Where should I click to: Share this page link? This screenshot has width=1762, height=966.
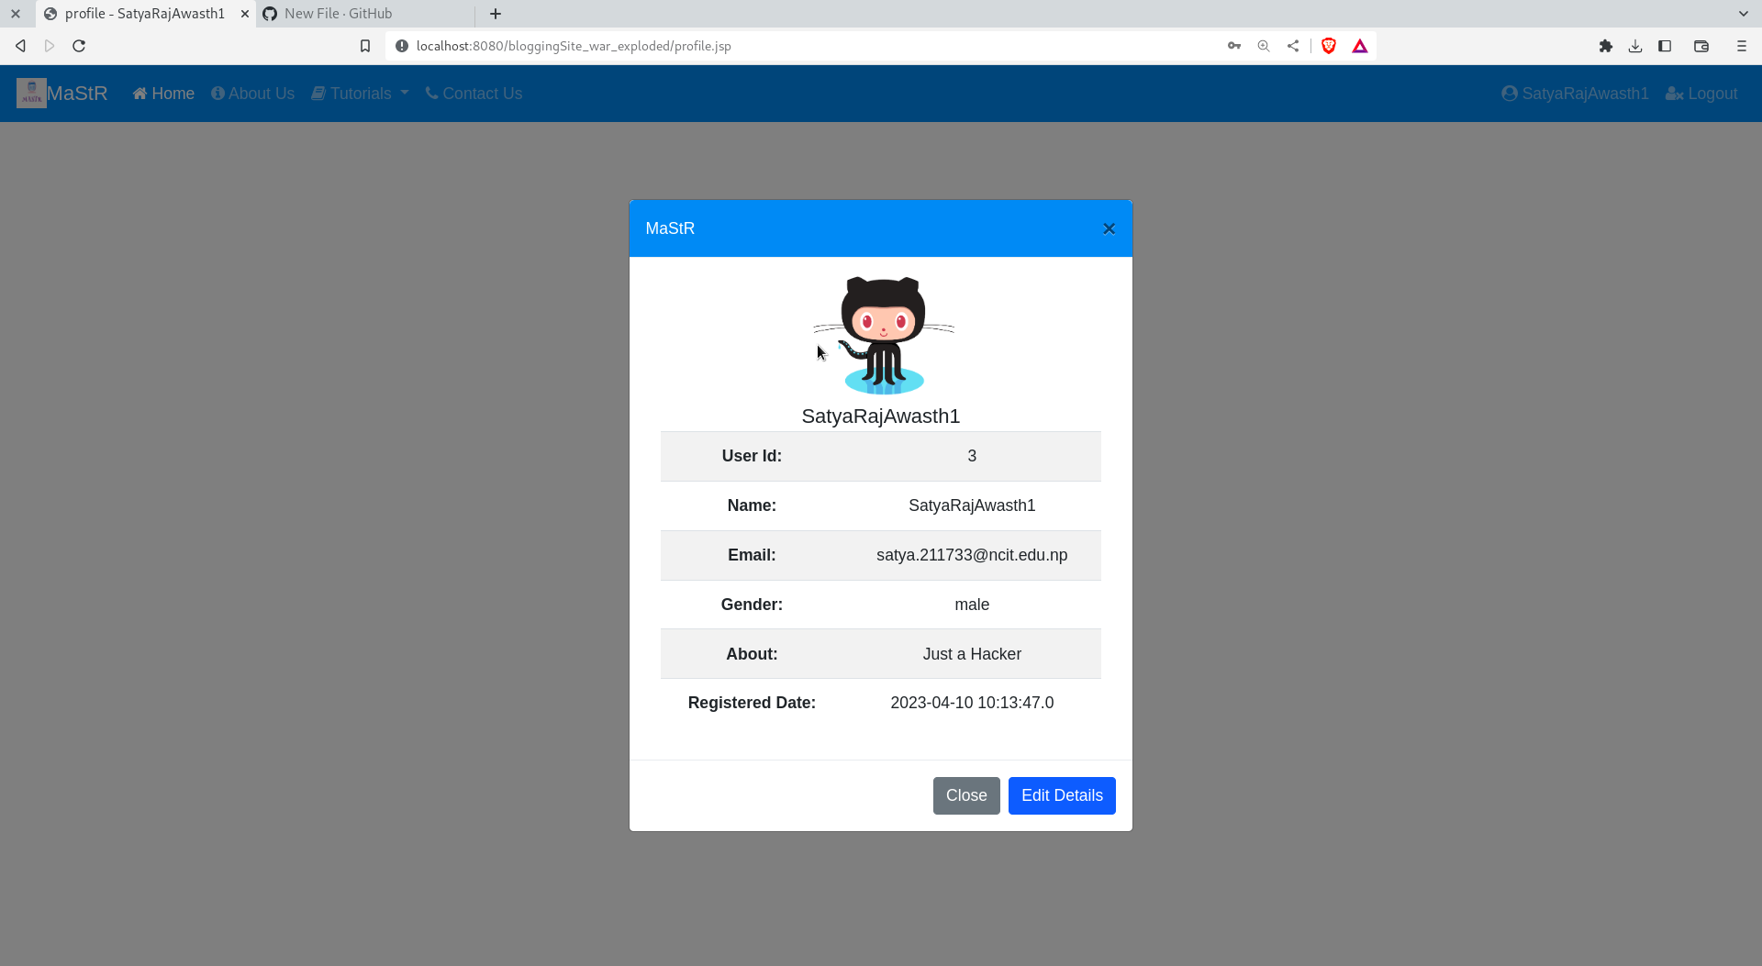point(1293,46)
